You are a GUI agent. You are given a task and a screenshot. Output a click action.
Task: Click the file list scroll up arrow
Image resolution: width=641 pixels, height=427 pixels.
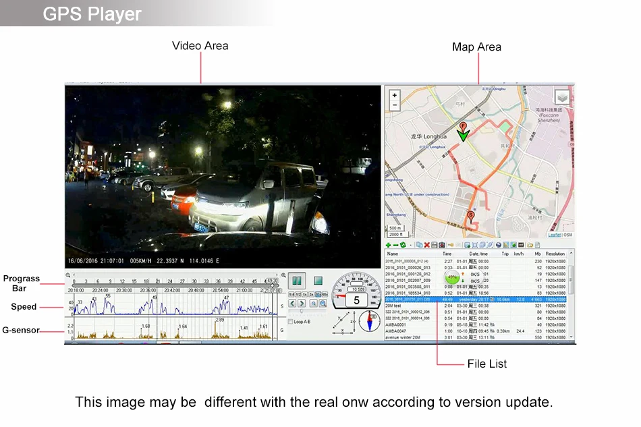[x=571, y=254]
